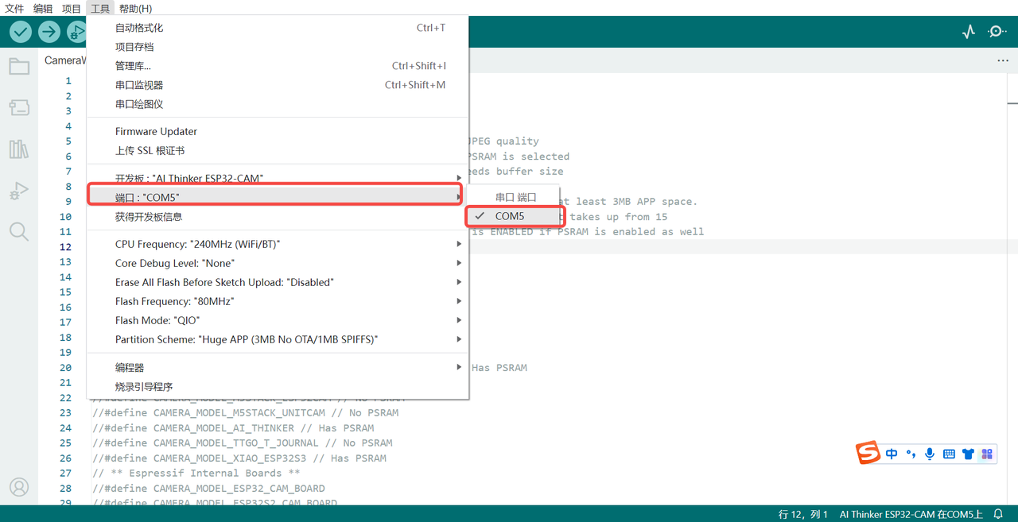Viewport: 1018px width, 522px height.
Task: Expand the Flash Frequency 80MHz submenu
Action: tap(278, 301)
